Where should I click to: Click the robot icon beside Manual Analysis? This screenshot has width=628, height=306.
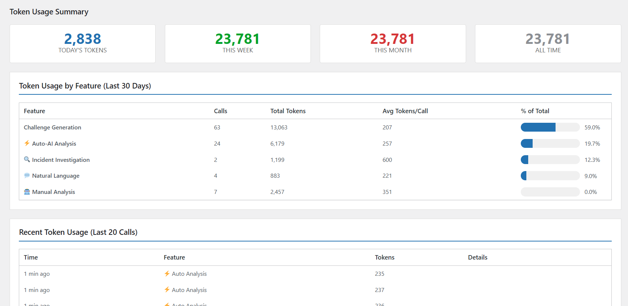point(27,192)
